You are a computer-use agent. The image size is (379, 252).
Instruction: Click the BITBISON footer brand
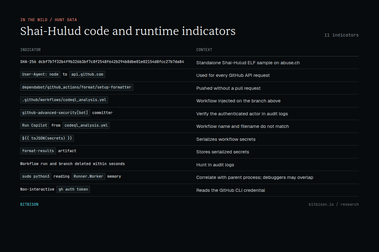click(x=29, y=204)
